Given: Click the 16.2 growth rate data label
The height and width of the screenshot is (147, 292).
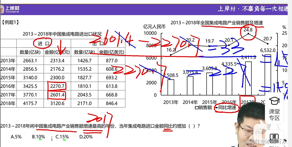Looking at the screenshot, I should [171, 50].
